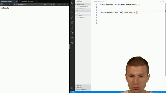The height and width of the screenshot is (93, 166).
Task: Collapse the WC project folder section
Action: pyautogui.click(x=83, y=11)
